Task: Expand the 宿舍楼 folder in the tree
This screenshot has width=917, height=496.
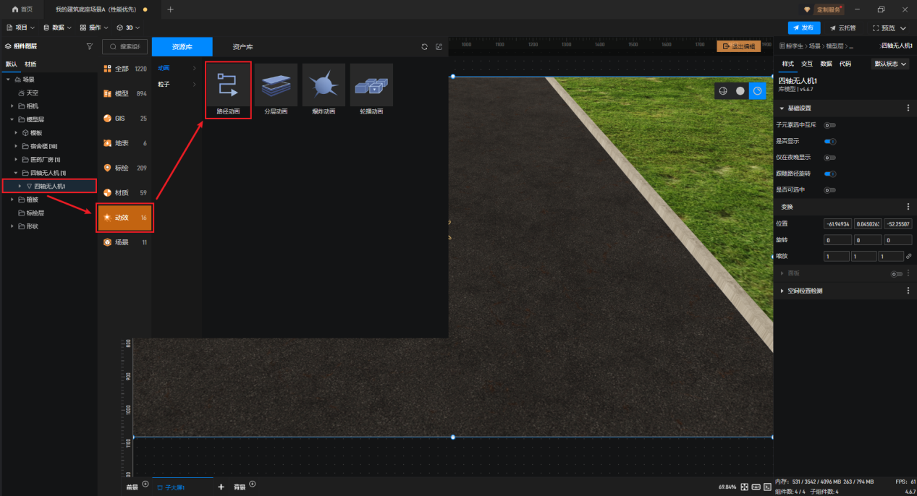Action: click(x=16, y=146)
